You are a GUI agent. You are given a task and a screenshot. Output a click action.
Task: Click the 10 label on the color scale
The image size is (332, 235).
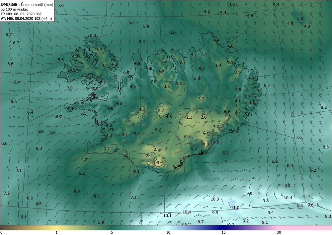168,233
